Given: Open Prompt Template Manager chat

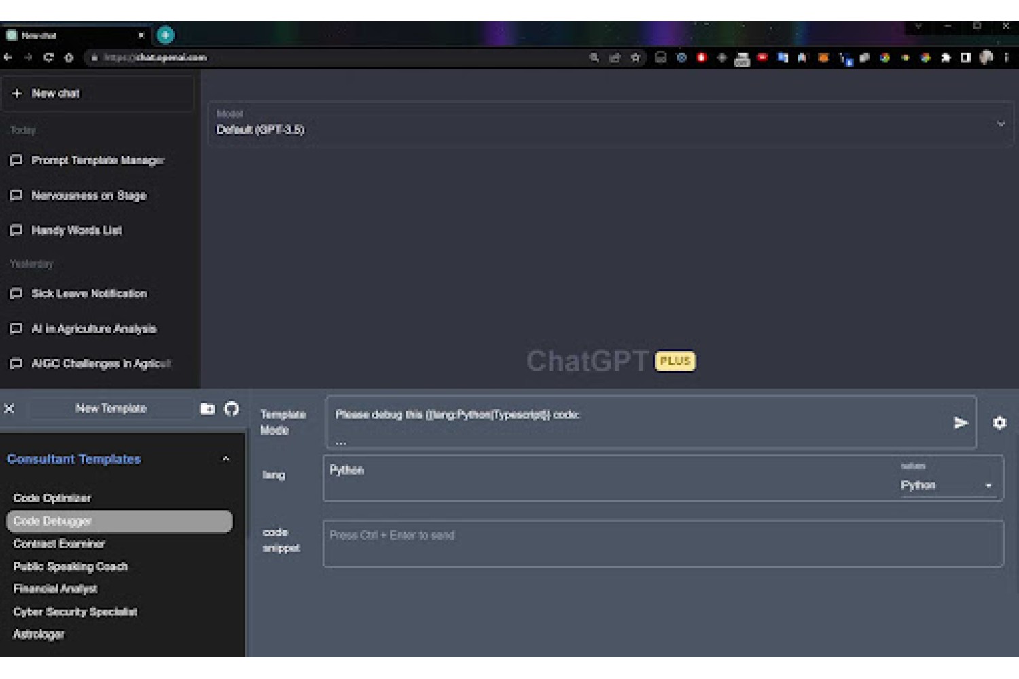Looking at the screenshot, I should coord(98,160).
